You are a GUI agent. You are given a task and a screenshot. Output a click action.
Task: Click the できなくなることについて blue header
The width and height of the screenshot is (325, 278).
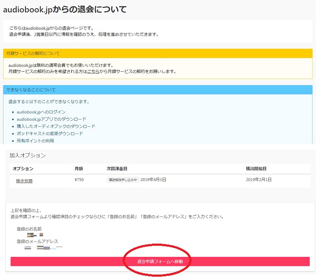(x=158, y=90)
